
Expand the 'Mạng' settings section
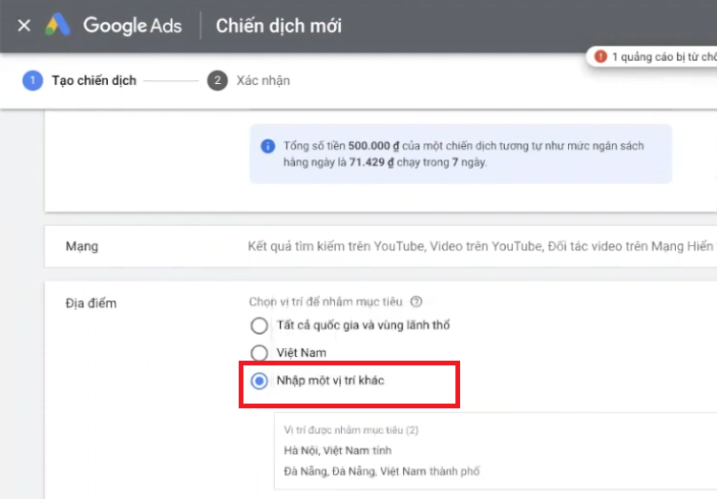82,247
